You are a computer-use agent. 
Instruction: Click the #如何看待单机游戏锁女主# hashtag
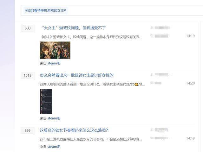pos(46,10)
